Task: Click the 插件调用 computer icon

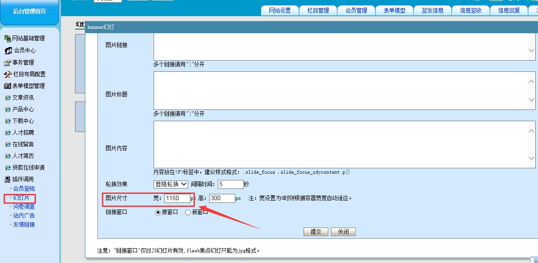Action: point(8,180)
